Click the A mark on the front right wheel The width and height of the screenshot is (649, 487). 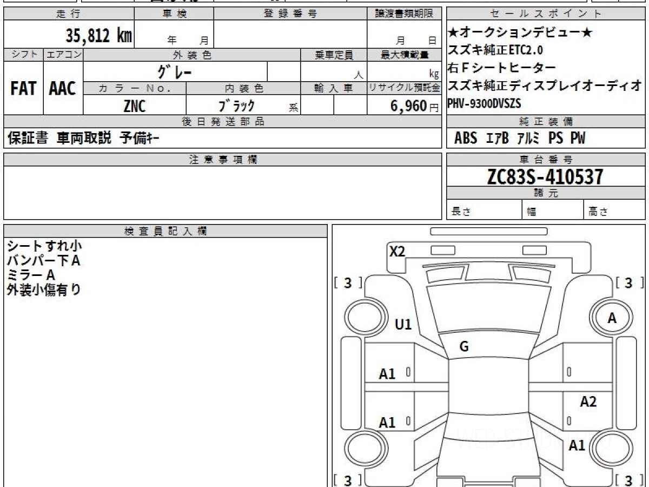612,319
